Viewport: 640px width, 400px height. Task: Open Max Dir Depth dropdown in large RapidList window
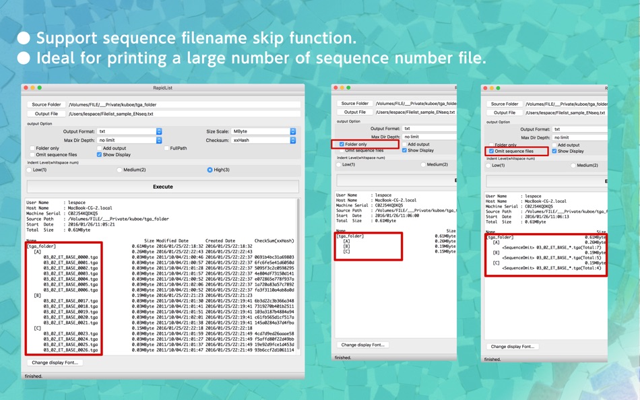[x=129, y=140]
